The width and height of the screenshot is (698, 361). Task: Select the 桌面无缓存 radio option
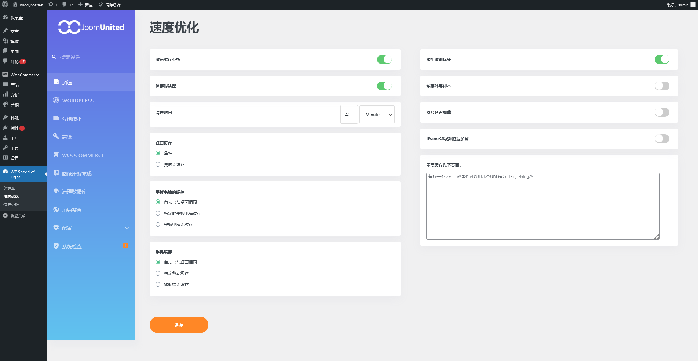[158, 165]
